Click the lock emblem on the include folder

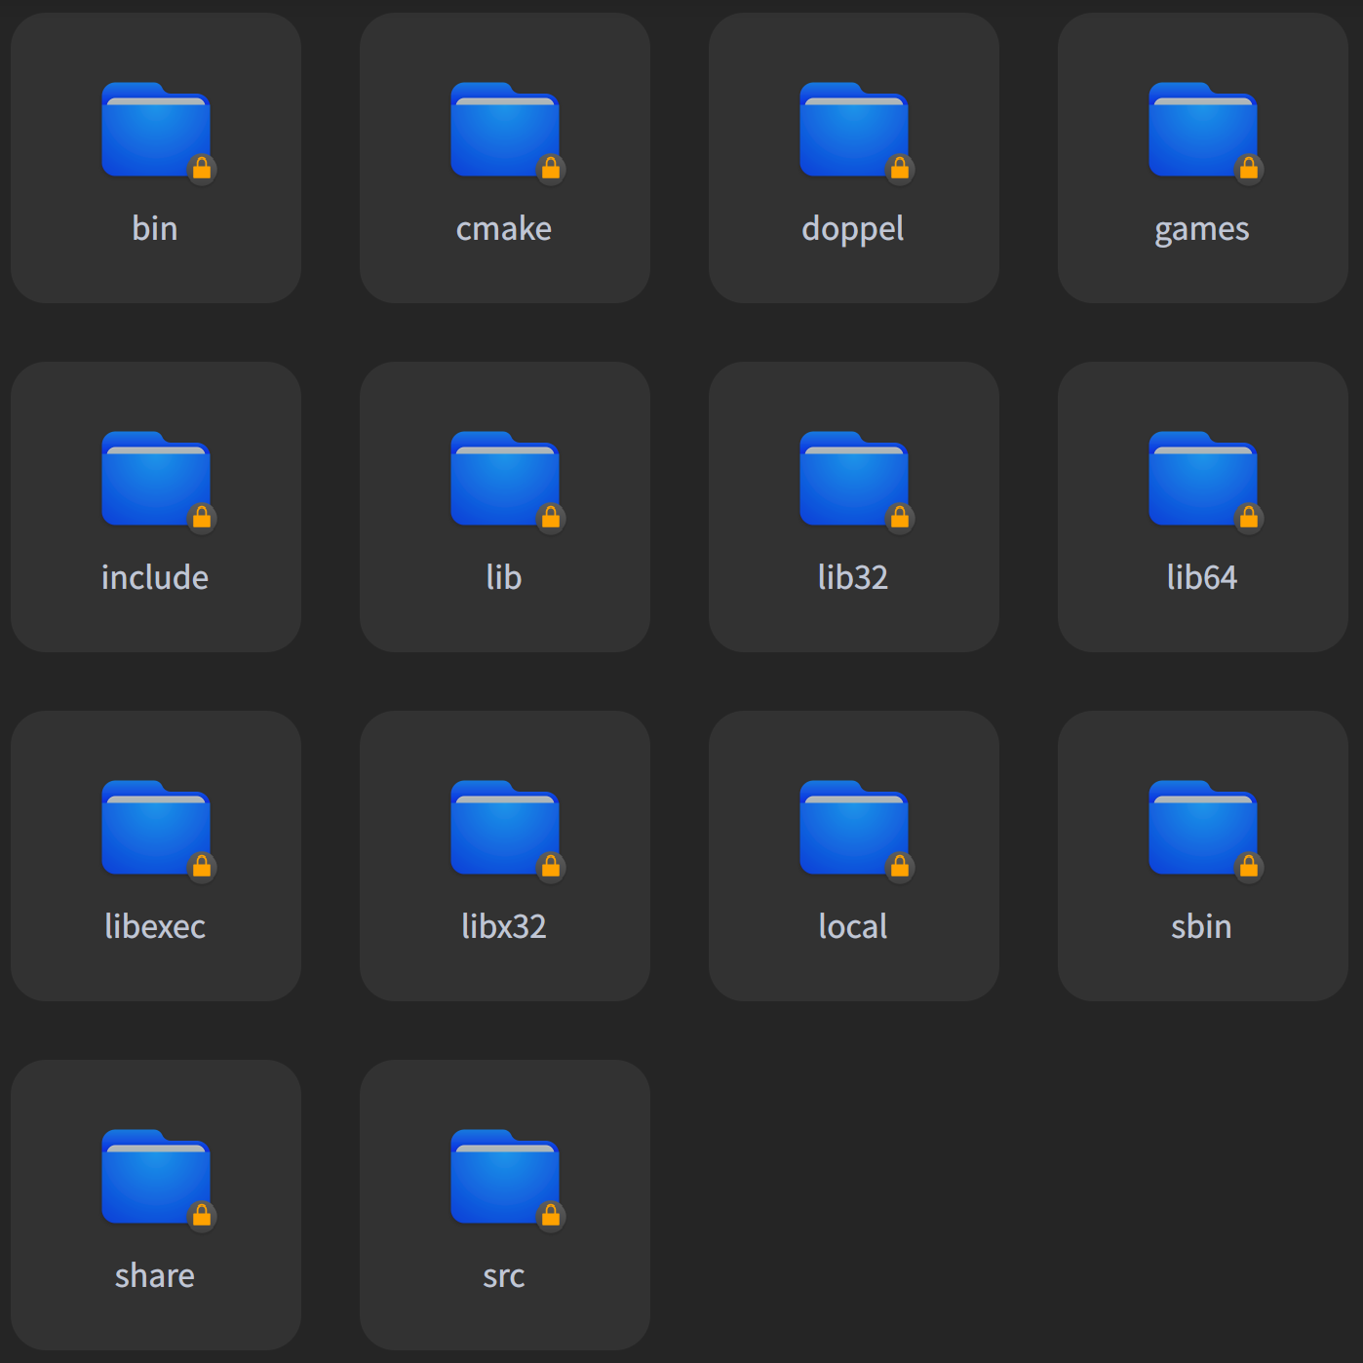click(x=202, y=518)
